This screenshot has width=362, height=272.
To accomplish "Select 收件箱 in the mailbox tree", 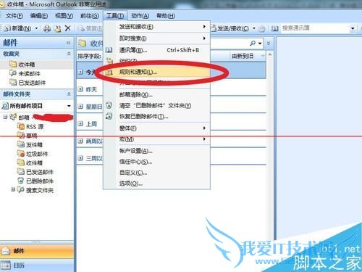I will point(30,162).
